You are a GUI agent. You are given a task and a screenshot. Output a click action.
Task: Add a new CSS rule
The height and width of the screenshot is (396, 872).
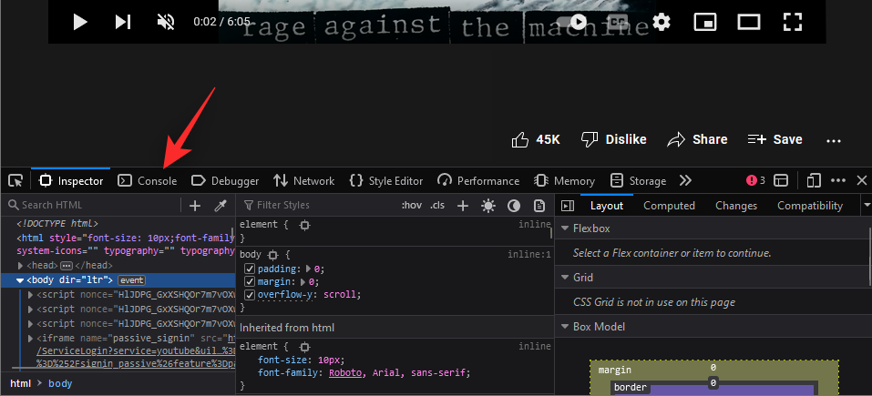pyautogui.click(x=463, y=206)
